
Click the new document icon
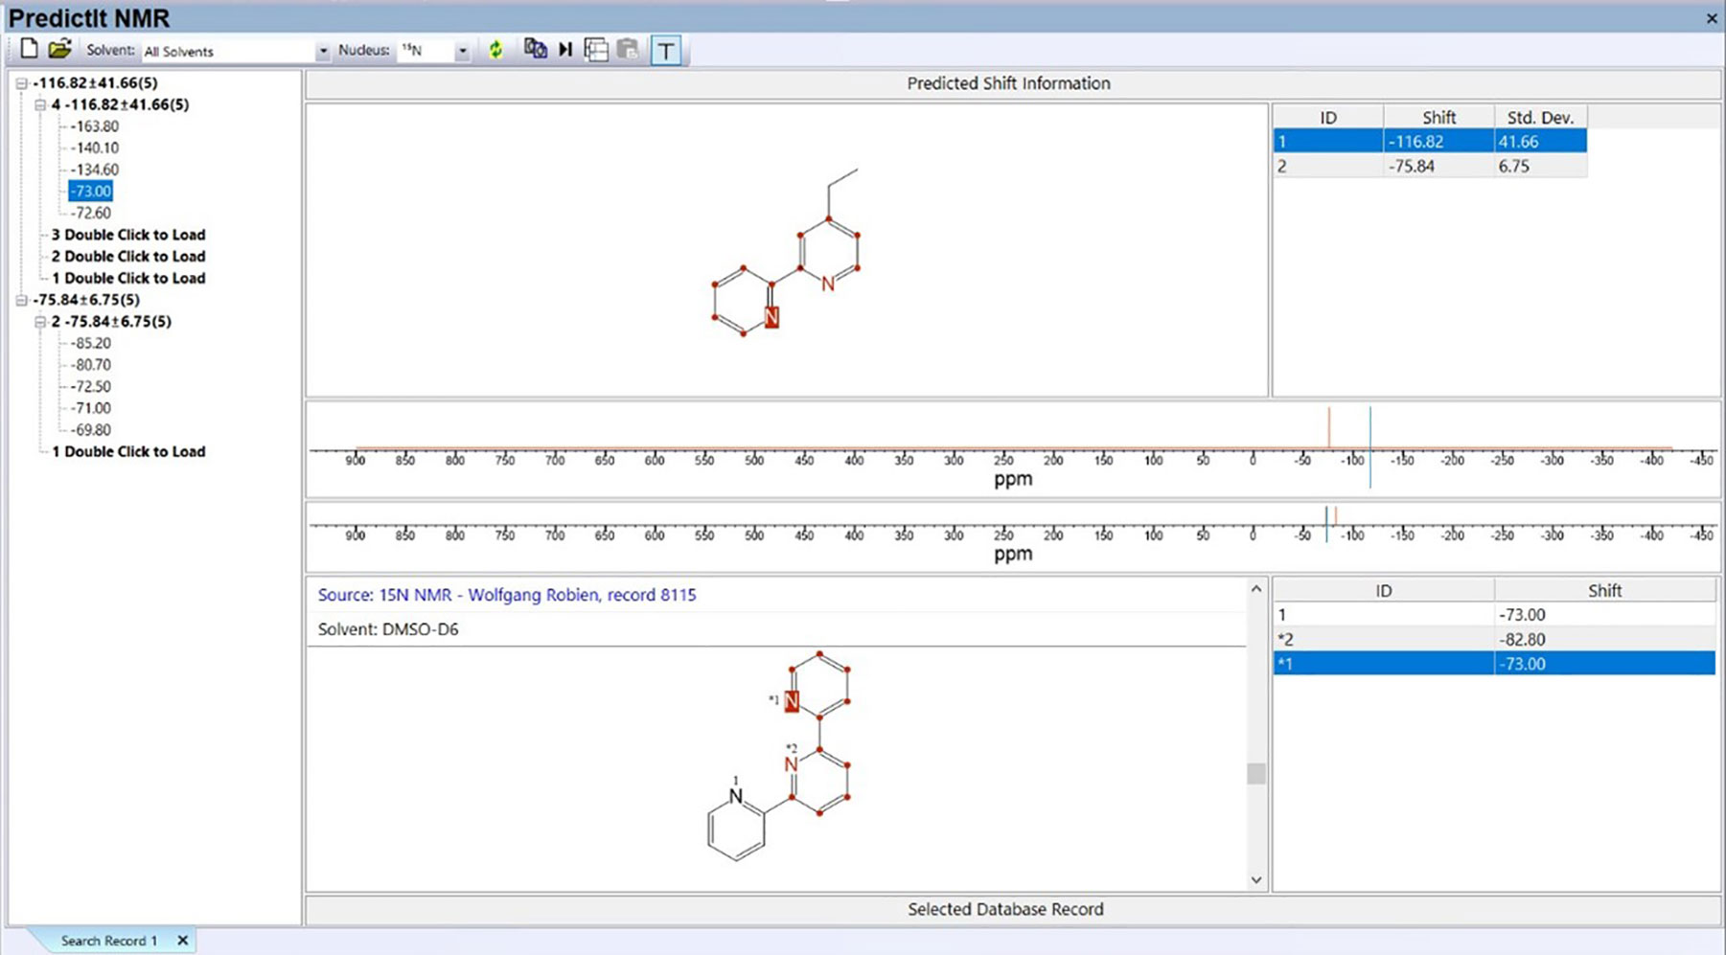(x=29, y=49)
